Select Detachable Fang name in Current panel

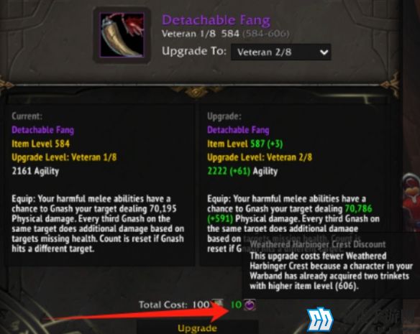(43, 130)
